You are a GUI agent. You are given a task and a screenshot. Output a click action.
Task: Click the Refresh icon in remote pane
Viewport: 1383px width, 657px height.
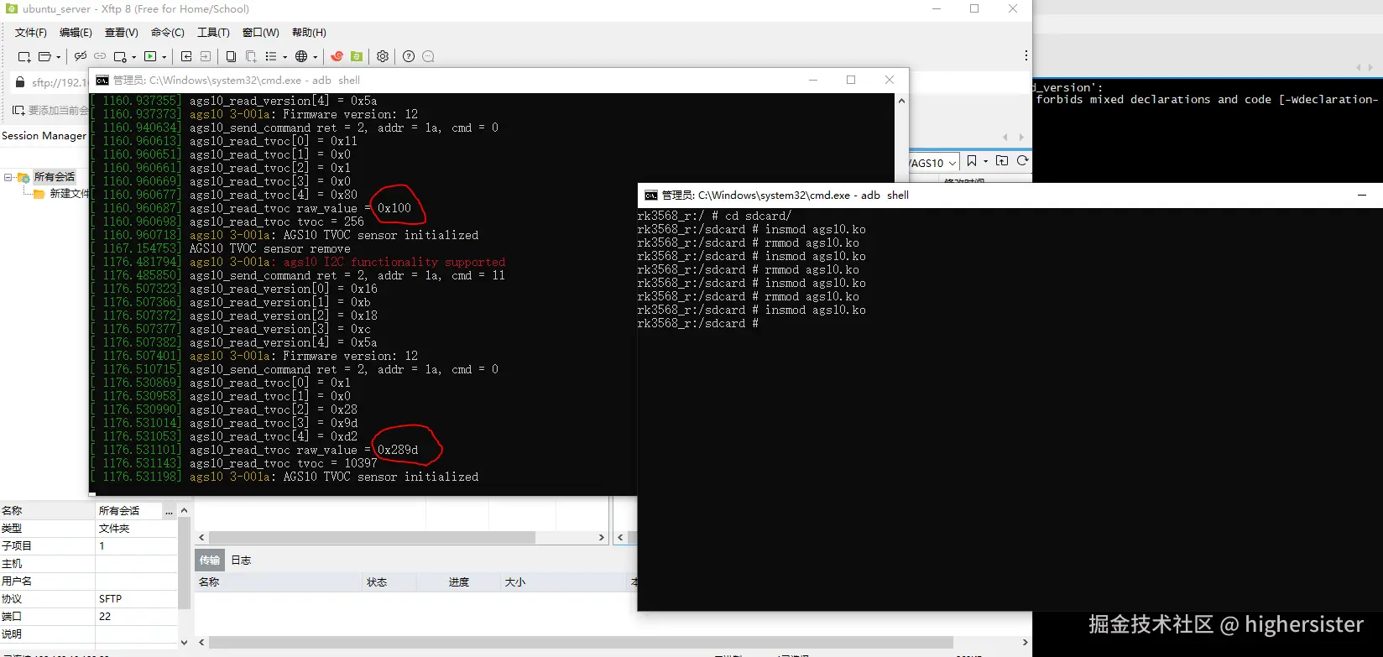(x=1022, y=161)
